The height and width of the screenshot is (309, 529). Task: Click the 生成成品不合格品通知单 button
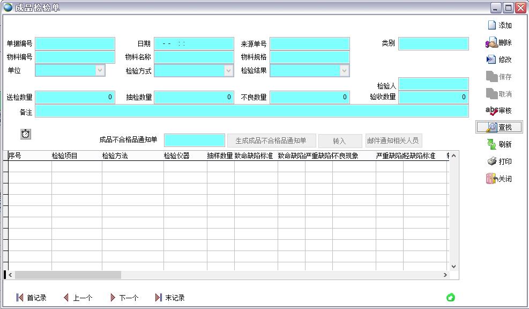tap(271, 140)
